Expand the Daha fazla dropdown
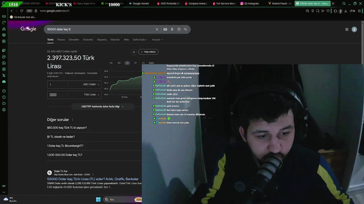The image size is (364, 204). coord(140,40)
